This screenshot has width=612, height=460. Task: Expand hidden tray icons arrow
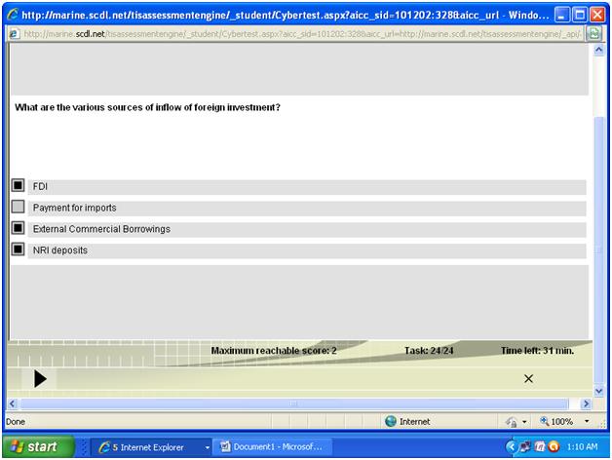(511, 446)
